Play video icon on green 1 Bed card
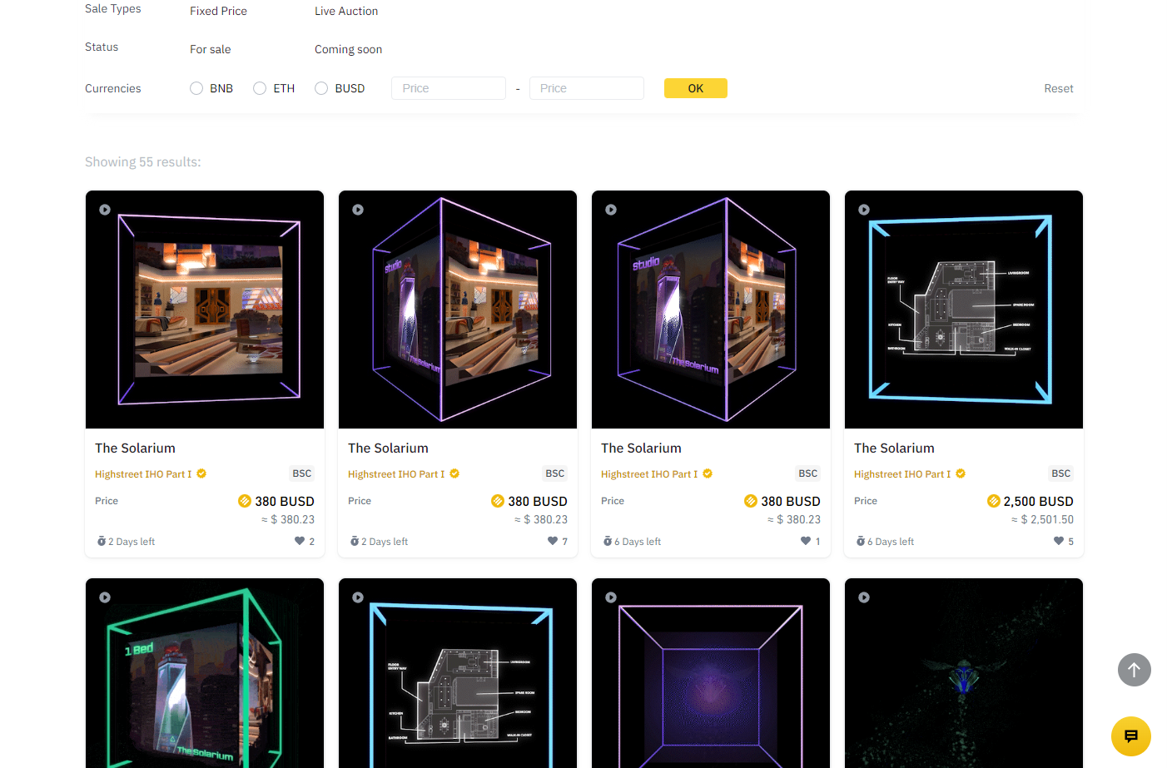The height and width of the screenshot is (768, 1167). 105,597
